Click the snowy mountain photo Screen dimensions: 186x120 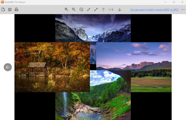(93, 28)
